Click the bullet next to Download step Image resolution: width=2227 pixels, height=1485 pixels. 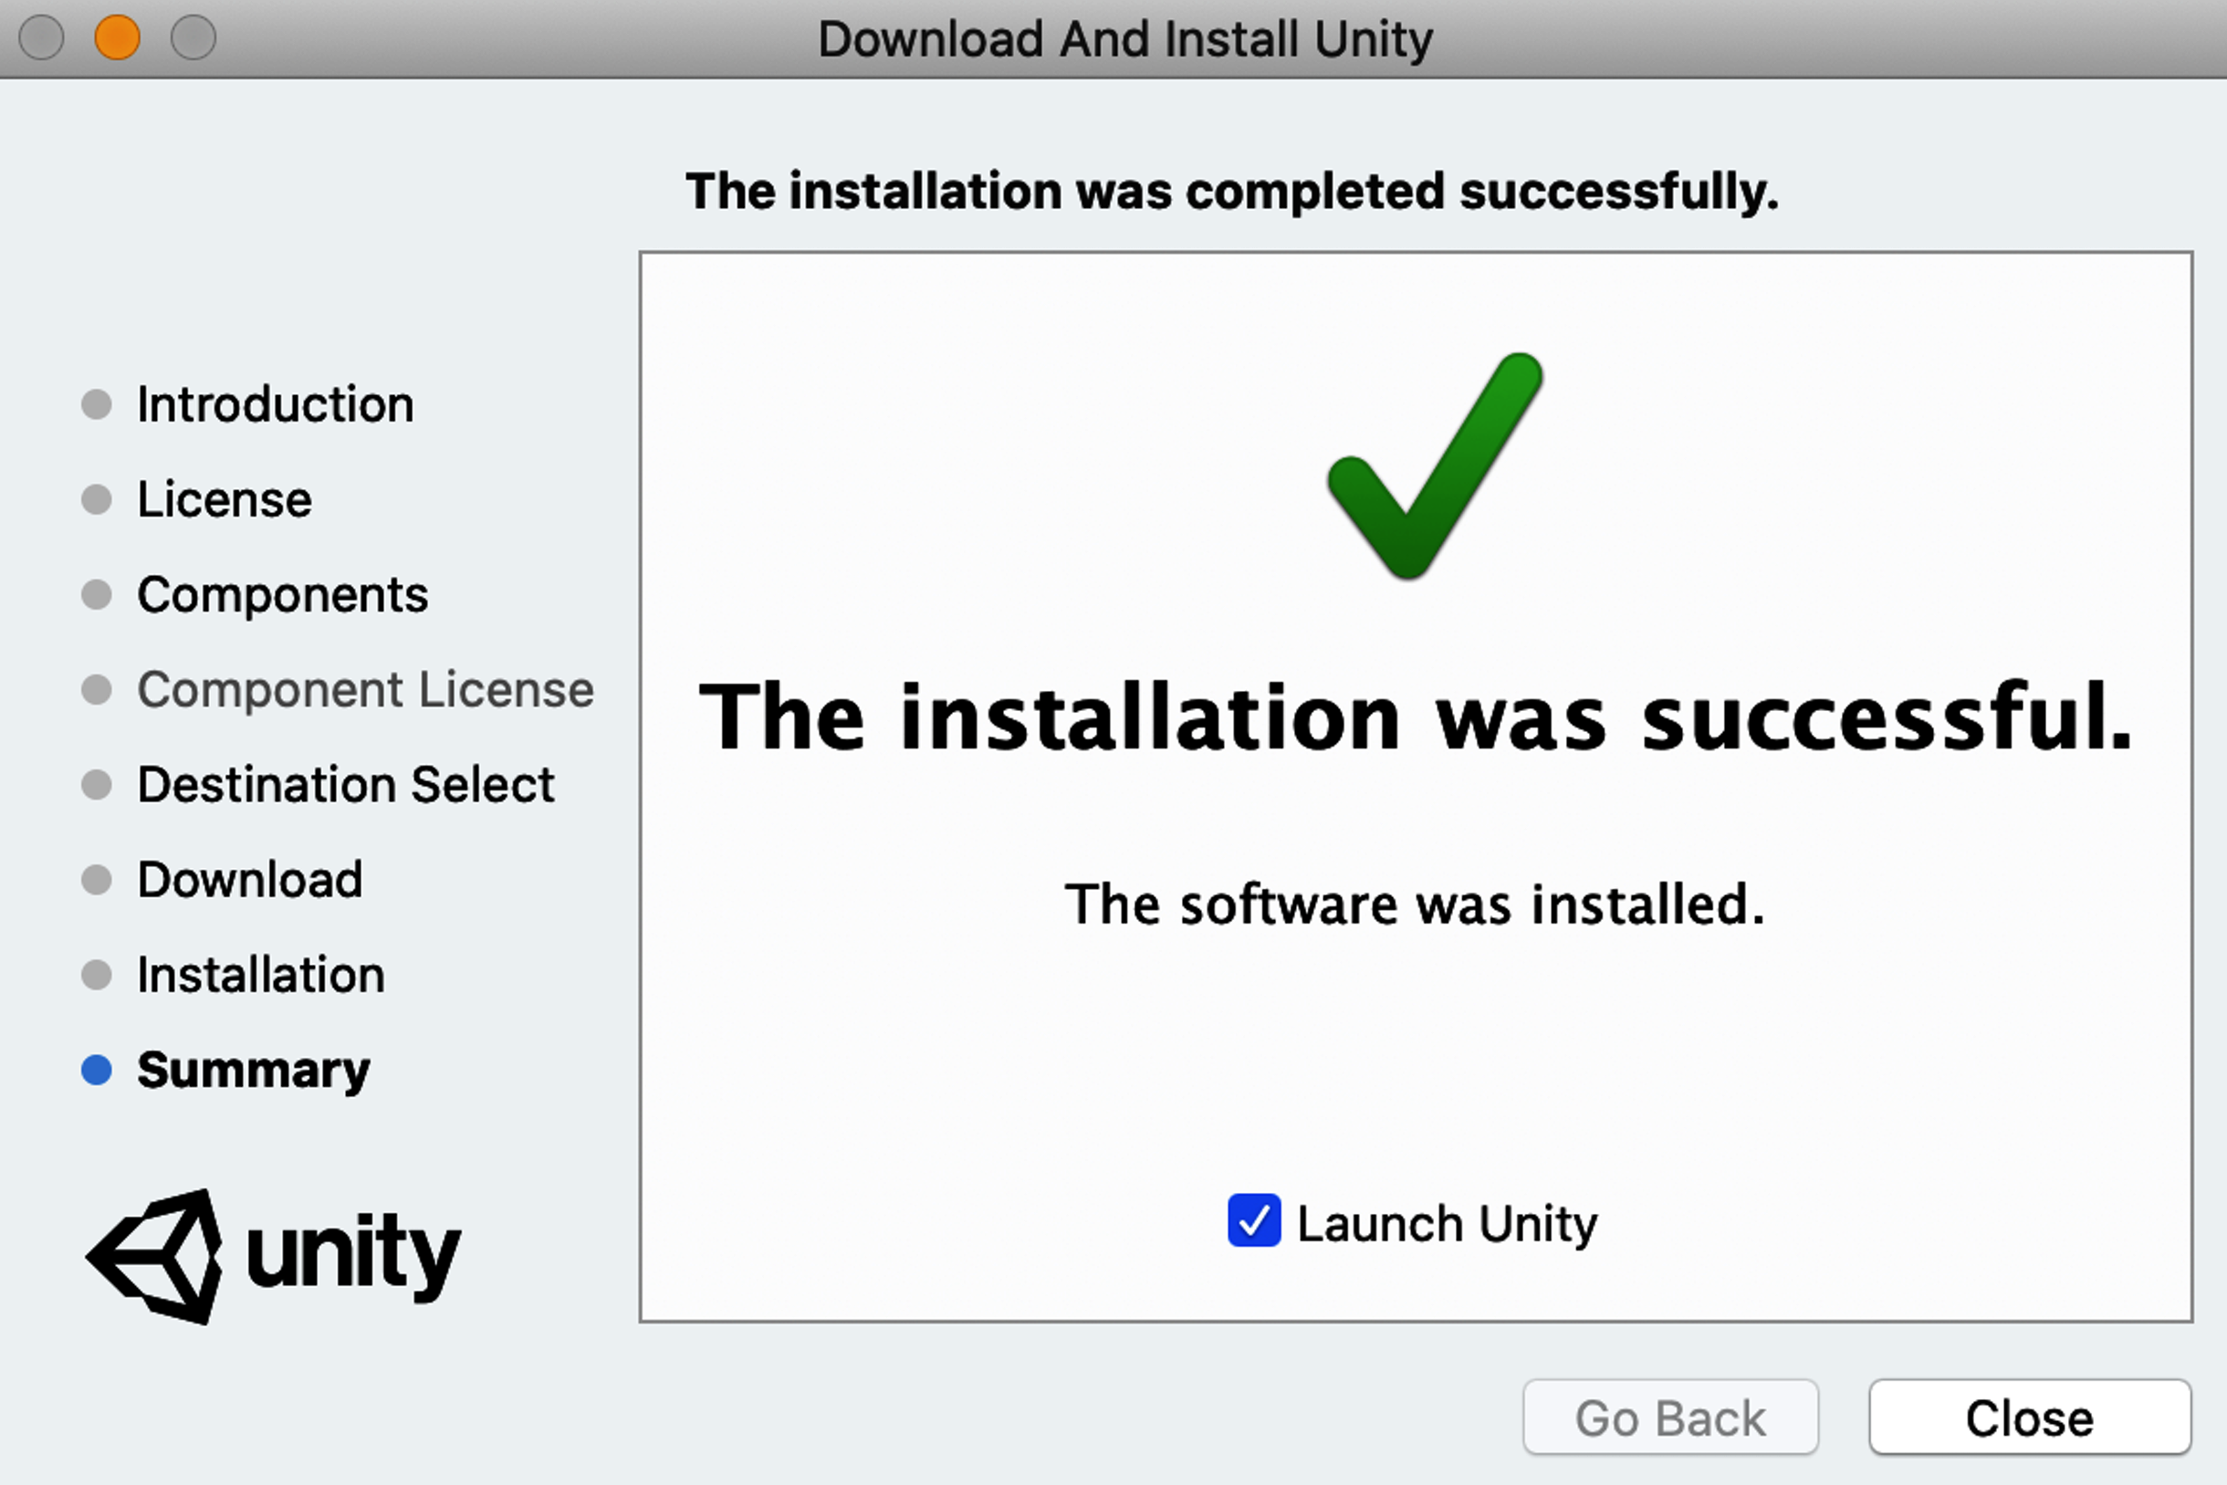pyautogui.click(x=97, y=880)
